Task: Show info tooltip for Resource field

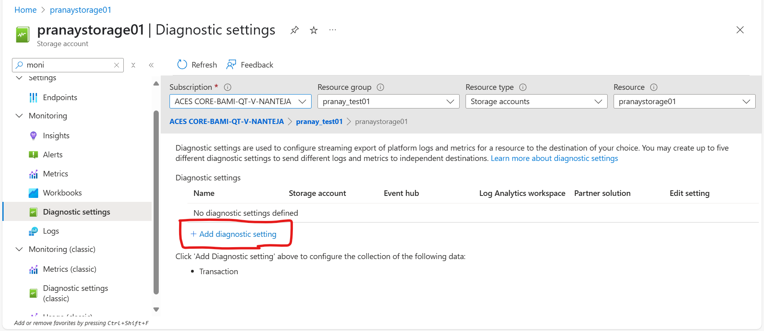Action: tap(654, 87)
